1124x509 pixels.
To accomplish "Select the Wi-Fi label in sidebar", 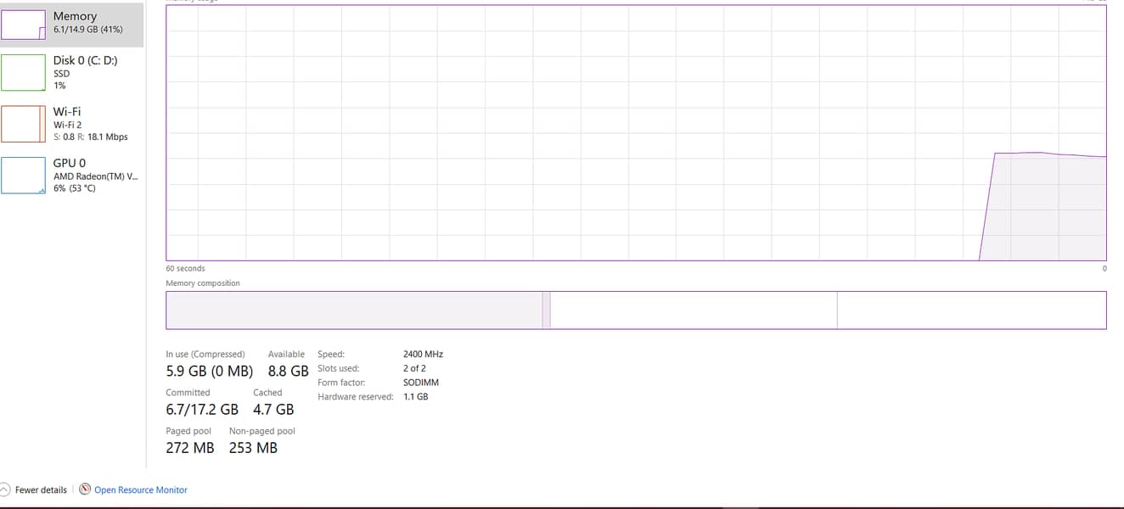I will tap(67, 111).
